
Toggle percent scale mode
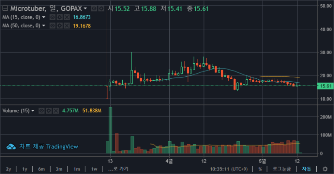(260, 169)
